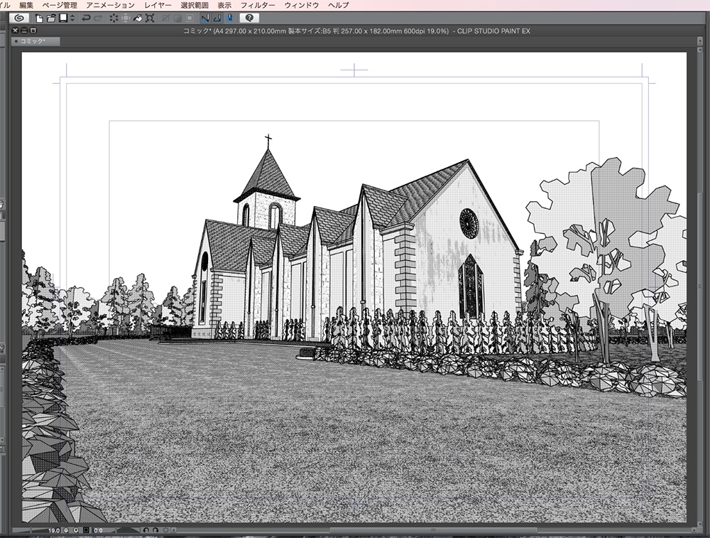The image size is (710, 538).
Task: Click the invert selection icon
Action: coord(177,18)
